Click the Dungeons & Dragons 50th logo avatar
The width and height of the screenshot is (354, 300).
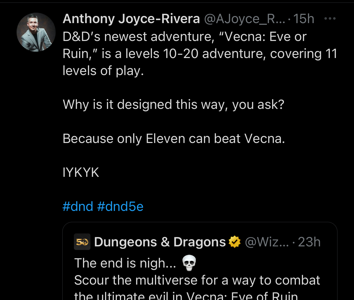point(82,242)
